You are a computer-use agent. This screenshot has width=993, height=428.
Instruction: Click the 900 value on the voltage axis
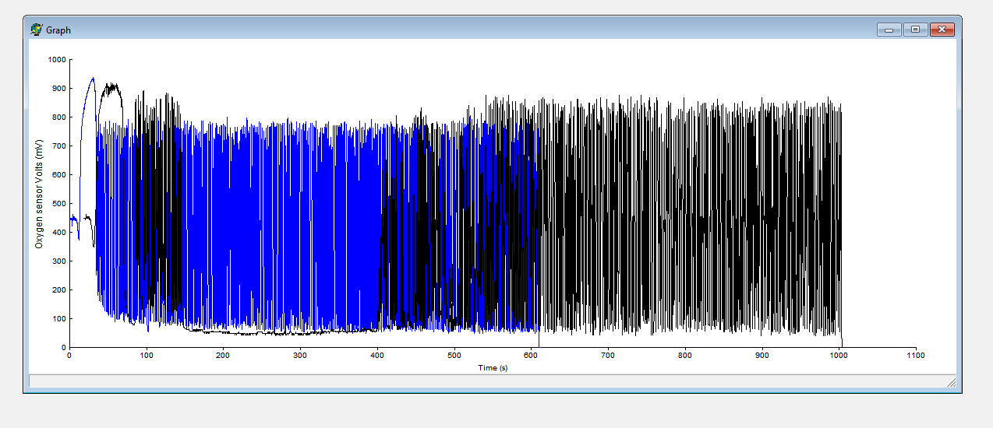coord(58,88)
